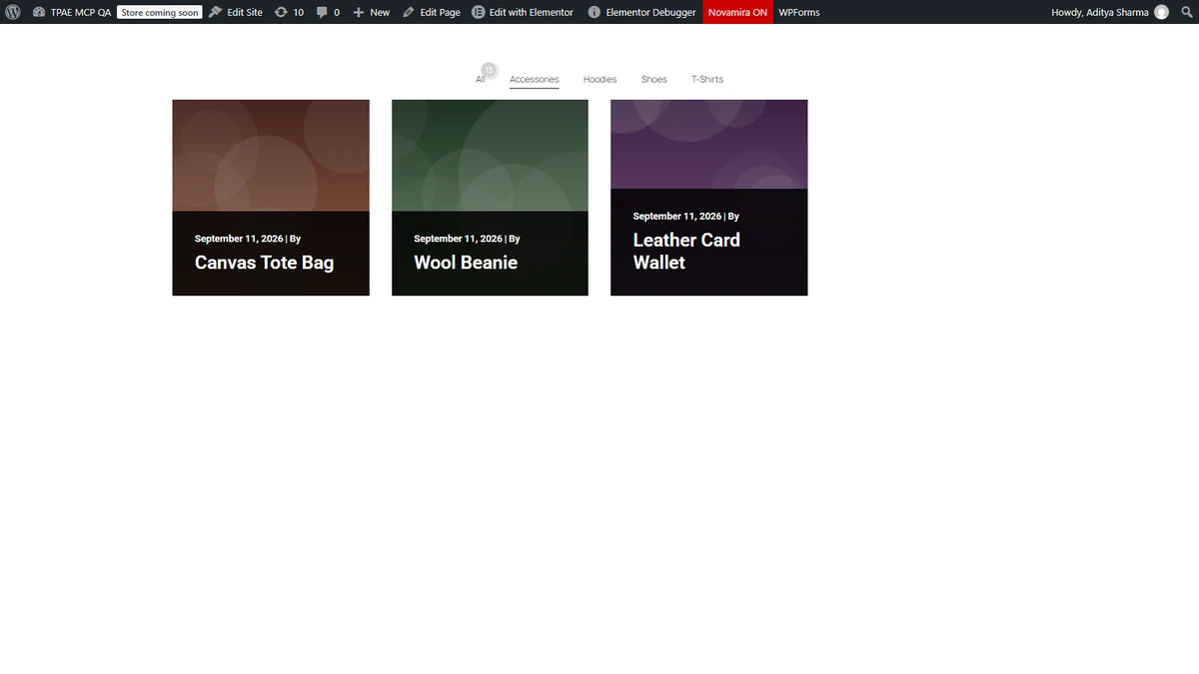Click the Edit Site brush icon
Viewport: 1199px width, 674px height.
[x=215, y=12]
